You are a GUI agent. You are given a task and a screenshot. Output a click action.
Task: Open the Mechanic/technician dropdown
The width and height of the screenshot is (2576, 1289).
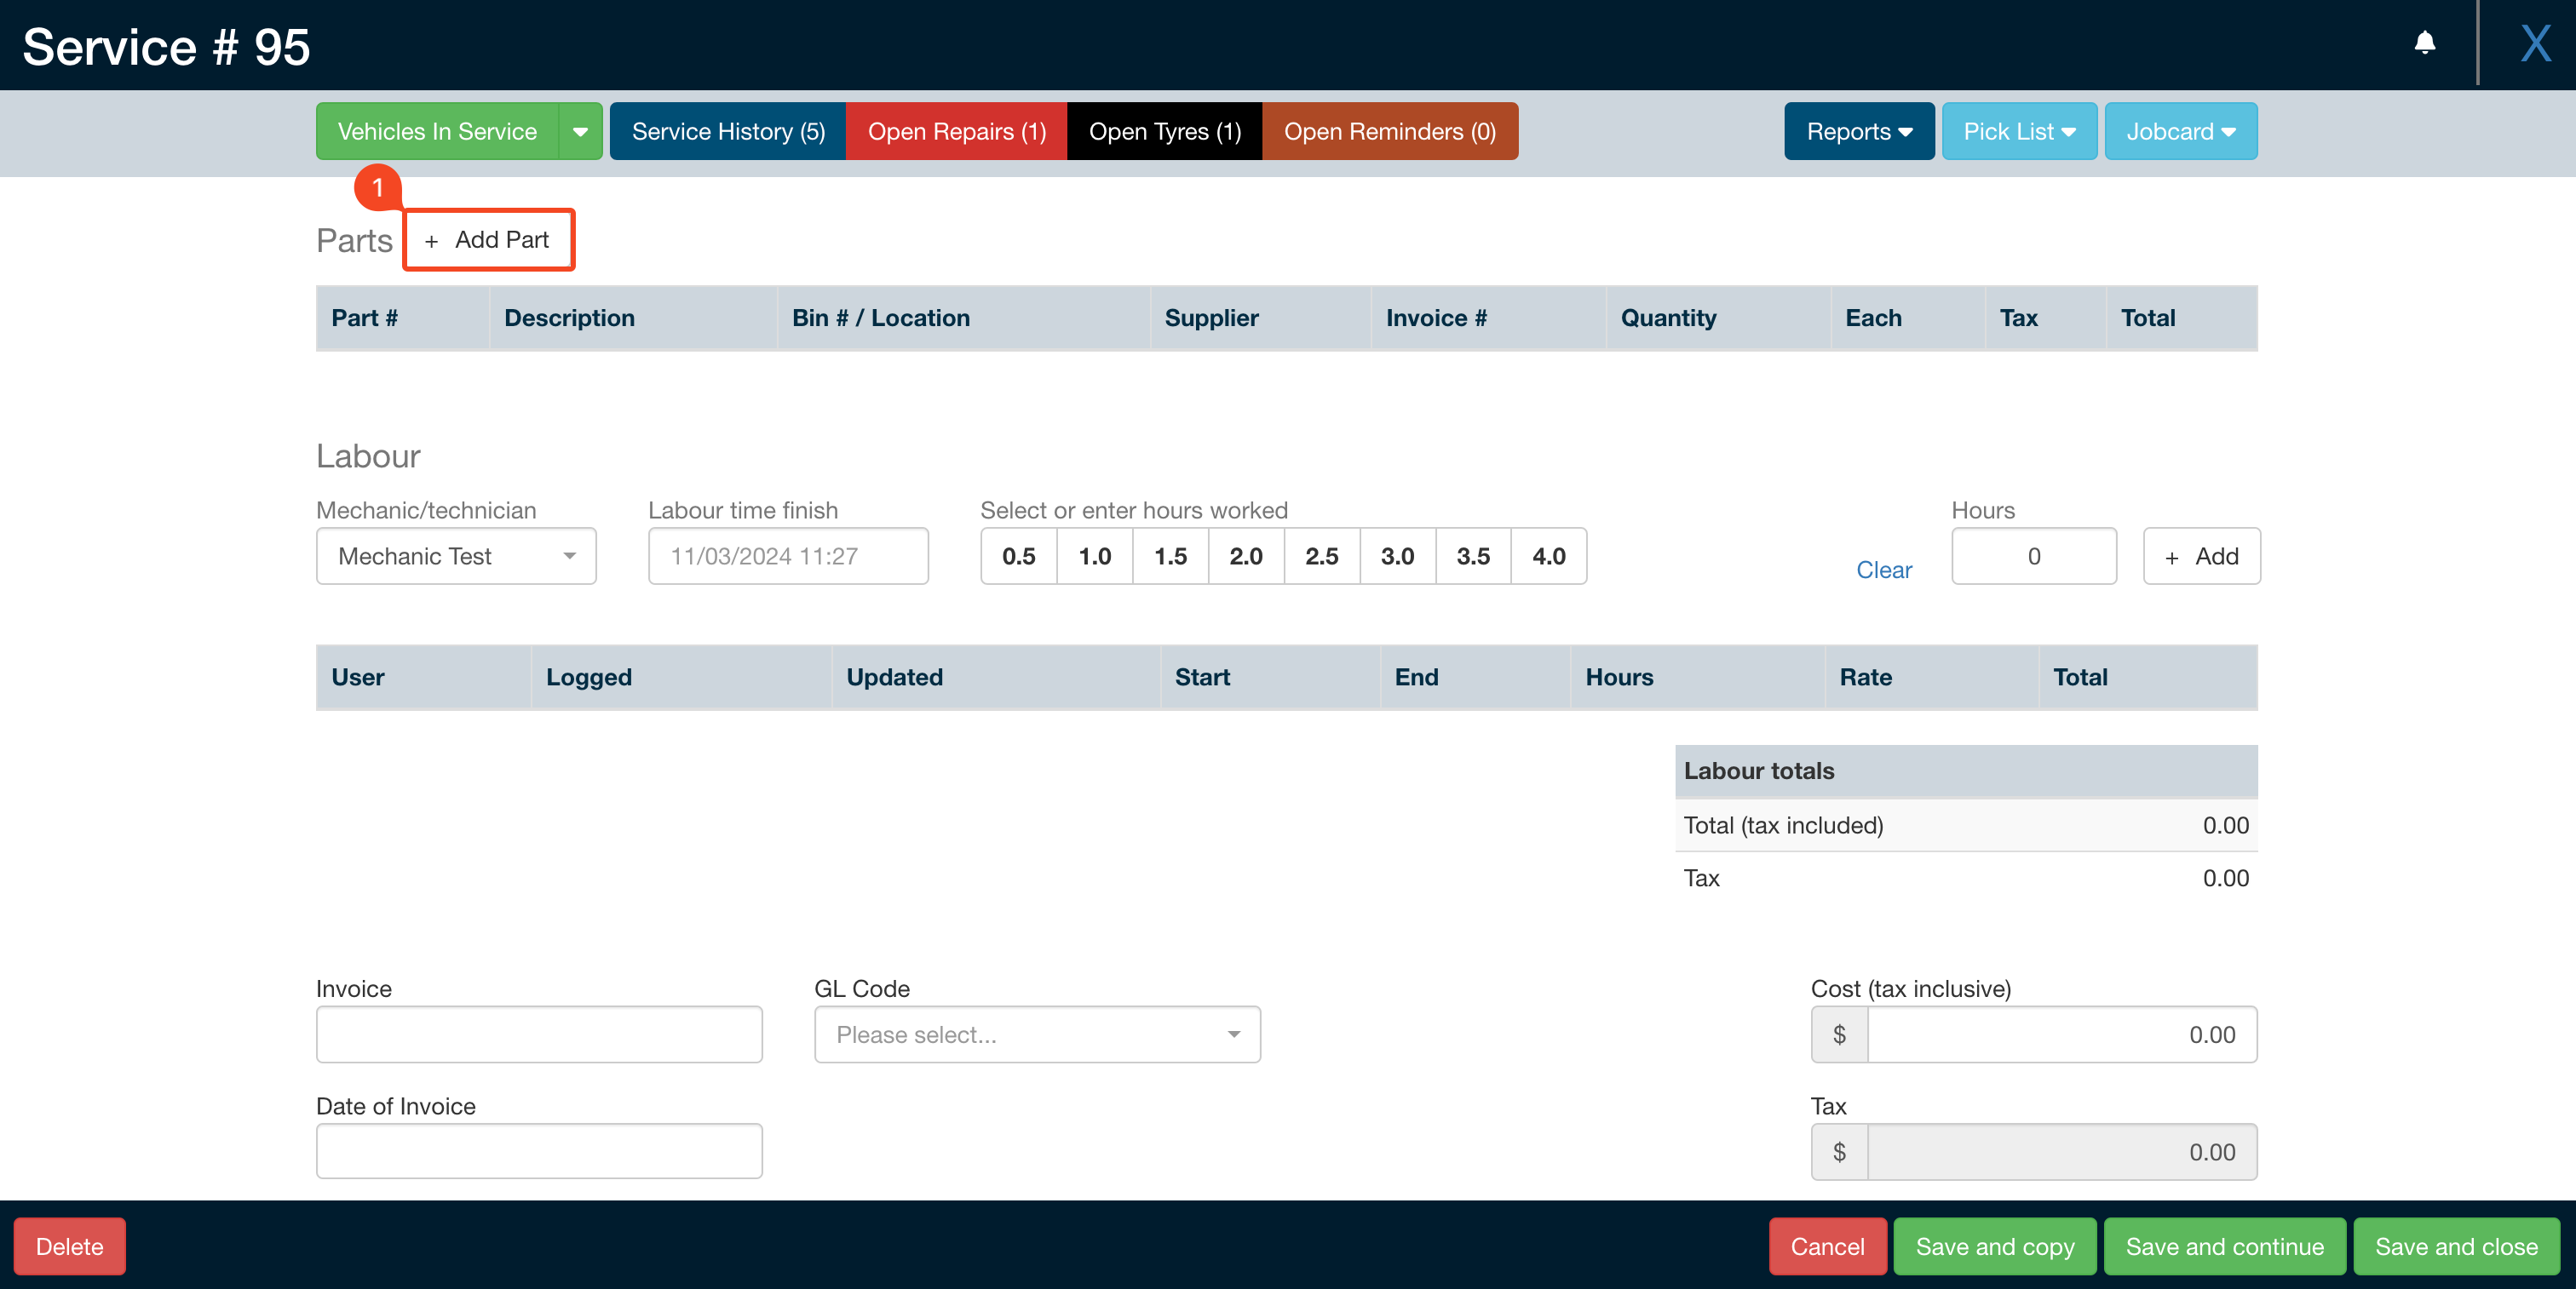pos(456,556)
